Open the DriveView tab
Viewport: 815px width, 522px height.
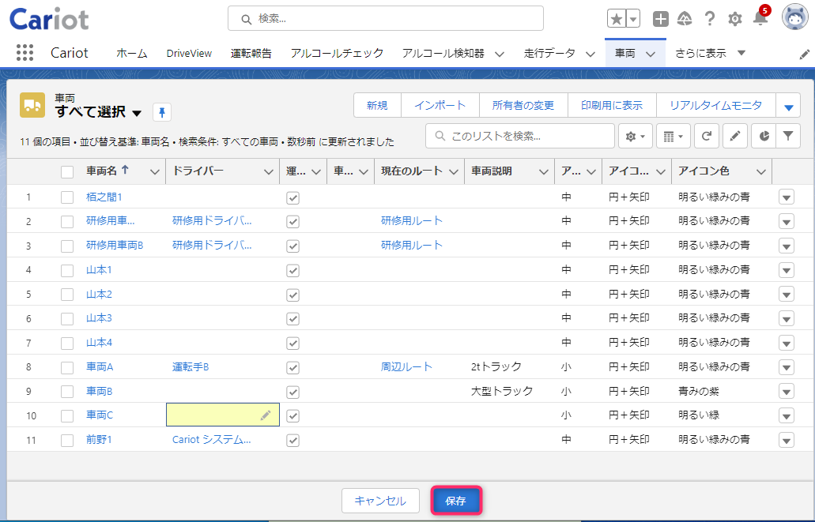click(x=189, y=53)
